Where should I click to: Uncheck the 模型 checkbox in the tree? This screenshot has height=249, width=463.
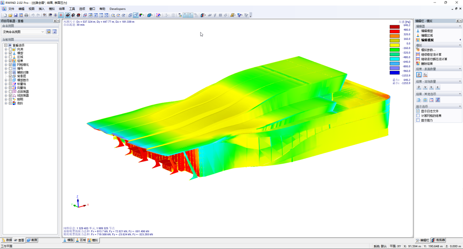[10, 53]
